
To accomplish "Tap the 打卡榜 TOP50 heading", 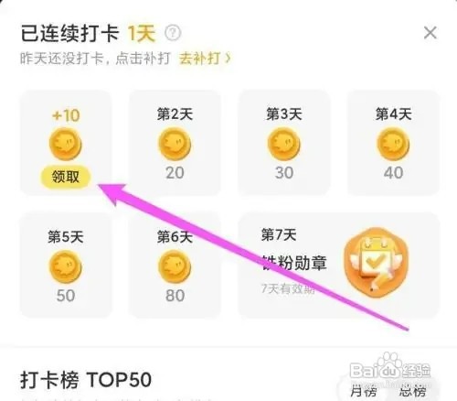I will coord(86,380).
